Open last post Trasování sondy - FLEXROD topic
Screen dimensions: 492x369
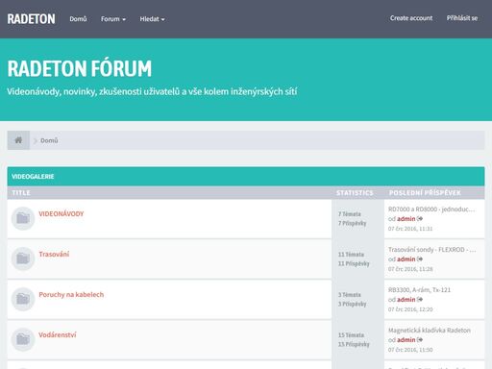coord(431,250)
